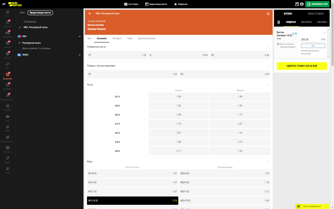334x209 pixels.
Task: Open Избранное in top navigation
Action: [x=181, y=4]
